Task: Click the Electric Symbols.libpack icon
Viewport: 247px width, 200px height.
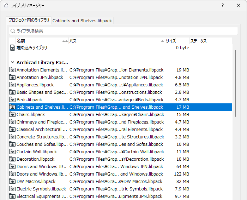Action: coord(12,189)
